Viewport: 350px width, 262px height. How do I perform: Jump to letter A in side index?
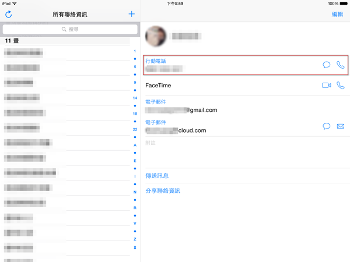135,145
